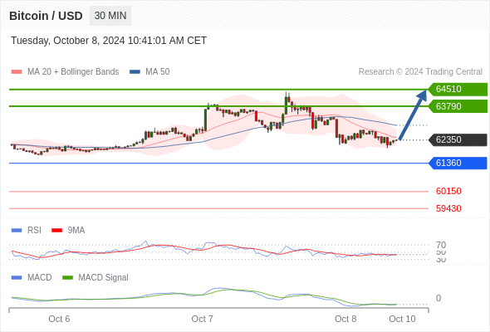Click the Oct 6 axis date
Viewport: 490px width, 332px height.
click(x=59, y=319)
